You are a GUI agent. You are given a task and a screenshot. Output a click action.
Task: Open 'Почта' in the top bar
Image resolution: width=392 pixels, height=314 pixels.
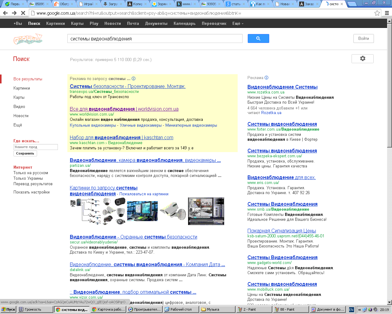click(133, 23)
